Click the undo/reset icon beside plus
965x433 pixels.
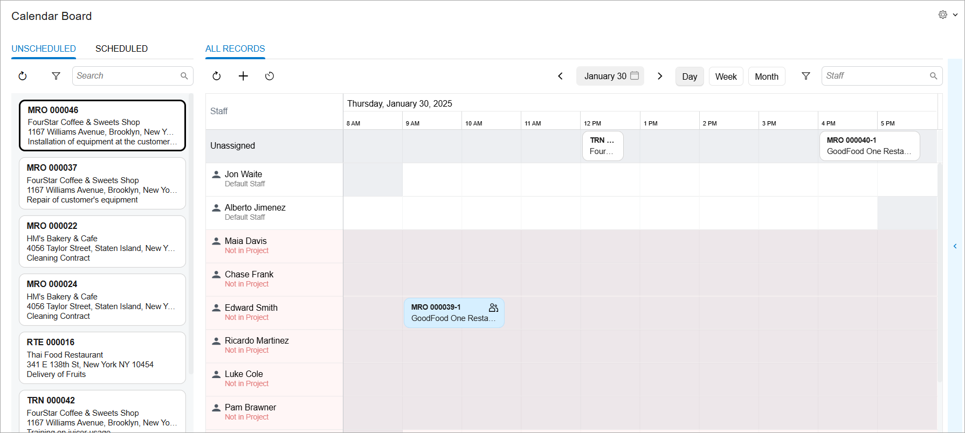click(270, 76)
